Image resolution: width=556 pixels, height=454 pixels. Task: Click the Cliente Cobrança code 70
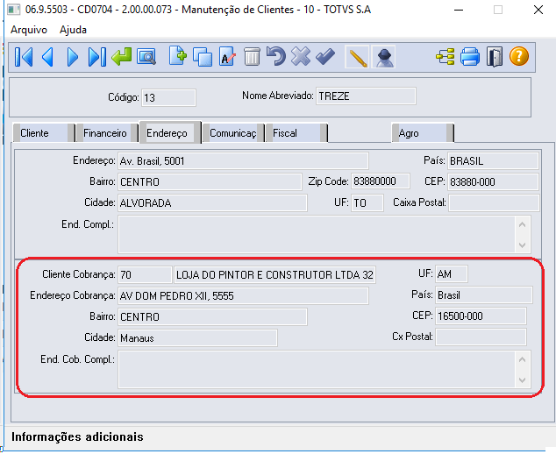point(145,274)
